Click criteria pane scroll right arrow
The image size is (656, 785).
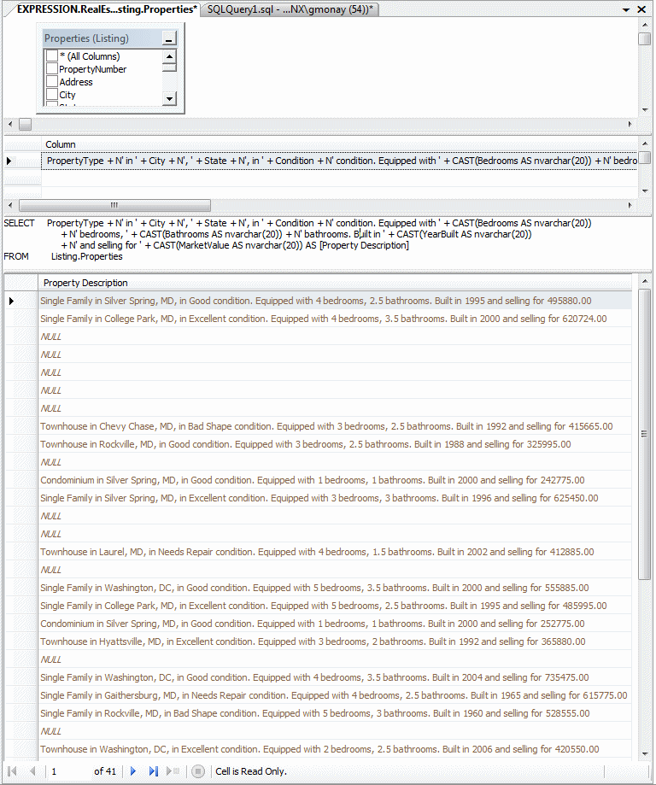tap(630, 205)
